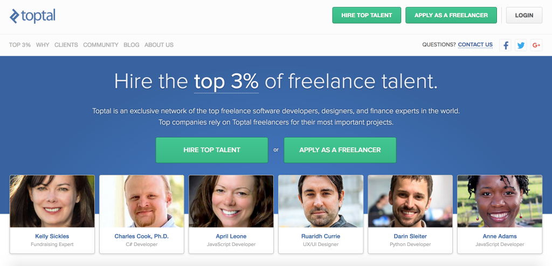Screen dimensions: 552x266
Task: Open Kelly Sickles' profile photo
Action: tap(52, 201)
